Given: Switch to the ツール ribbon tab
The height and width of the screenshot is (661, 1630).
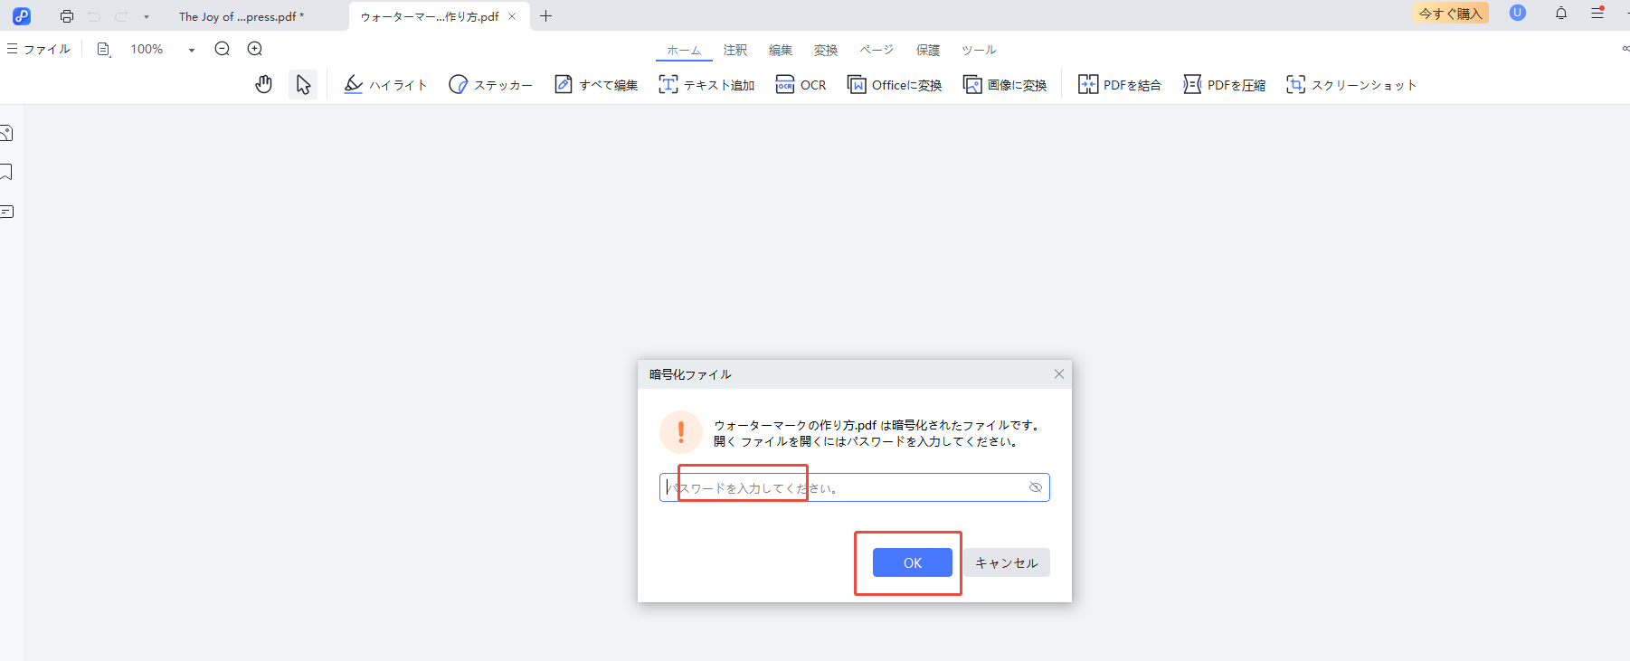Looking at the screenshot, I should tap(979, 50).
